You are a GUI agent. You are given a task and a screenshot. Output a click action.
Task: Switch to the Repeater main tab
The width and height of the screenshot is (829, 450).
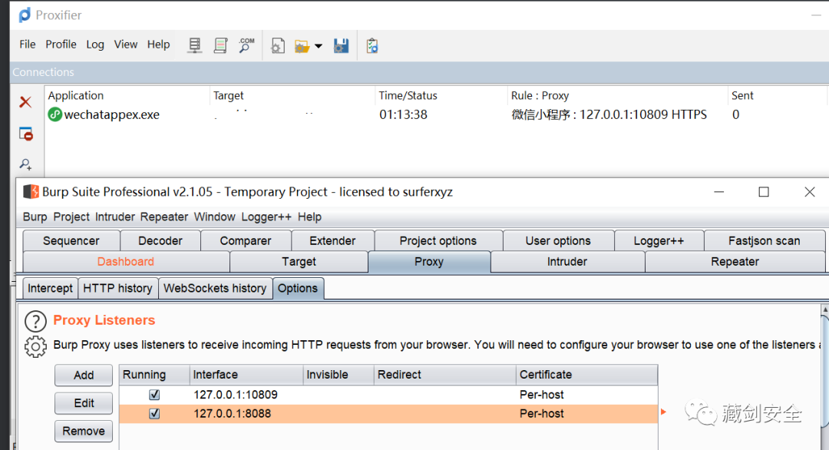(735, 262)
